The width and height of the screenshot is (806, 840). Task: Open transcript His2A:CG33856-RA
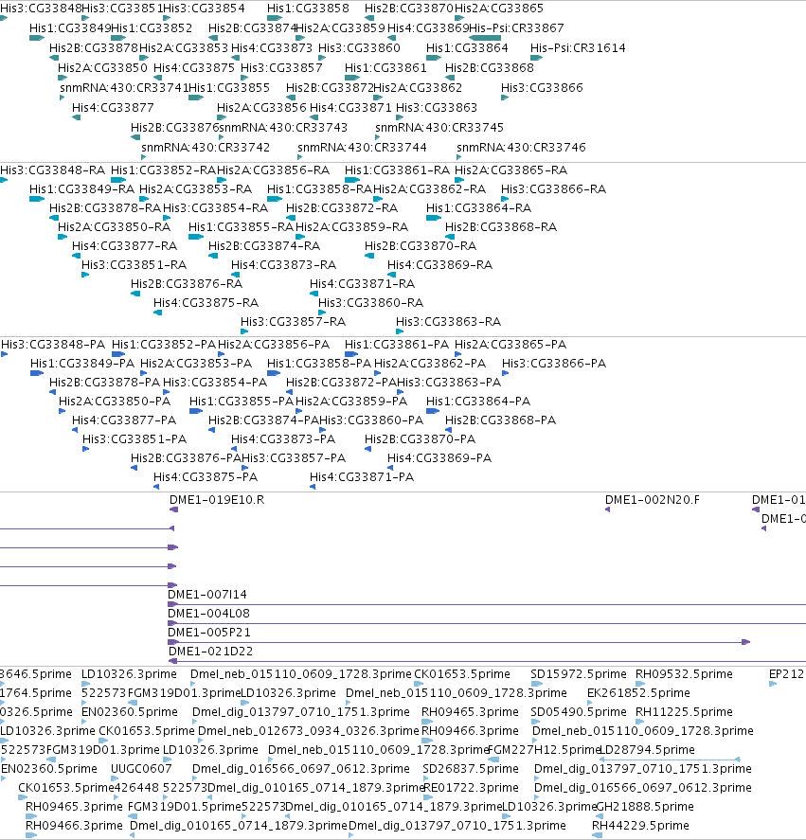(x=273, y=170)
